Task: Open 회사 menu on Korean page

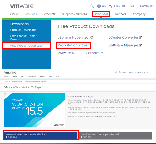Action: (57, 77)
